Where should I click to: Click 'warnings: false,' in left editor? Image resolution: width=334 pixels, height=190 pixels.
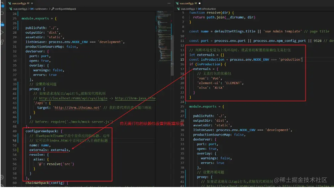(49, 70)
